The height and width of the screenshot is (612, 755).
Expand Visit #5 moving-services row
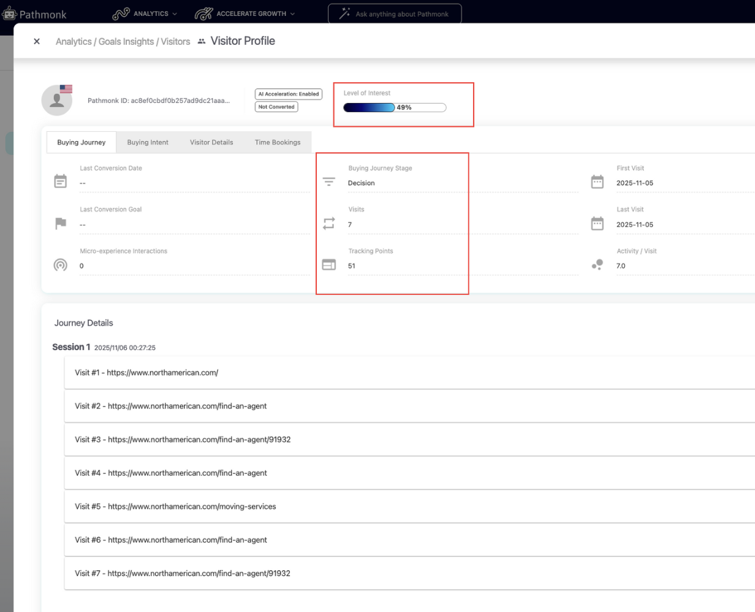409,507
